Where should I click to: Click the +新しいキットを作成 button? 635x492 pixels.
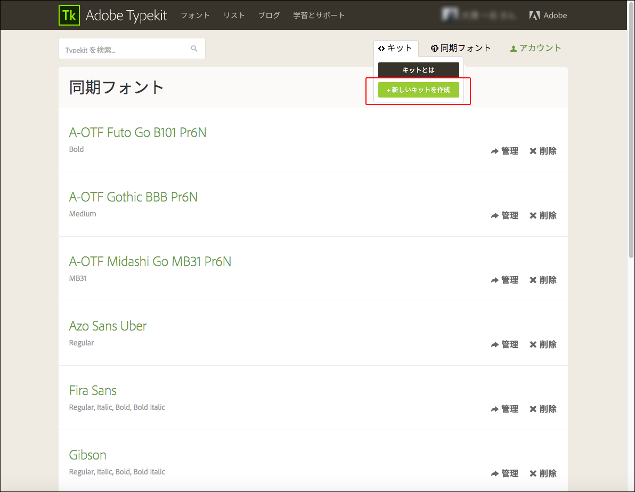click(418, 90)
